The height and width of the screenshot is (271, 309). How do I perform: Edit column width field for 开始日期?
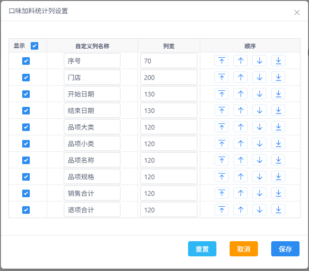point(169,94)
